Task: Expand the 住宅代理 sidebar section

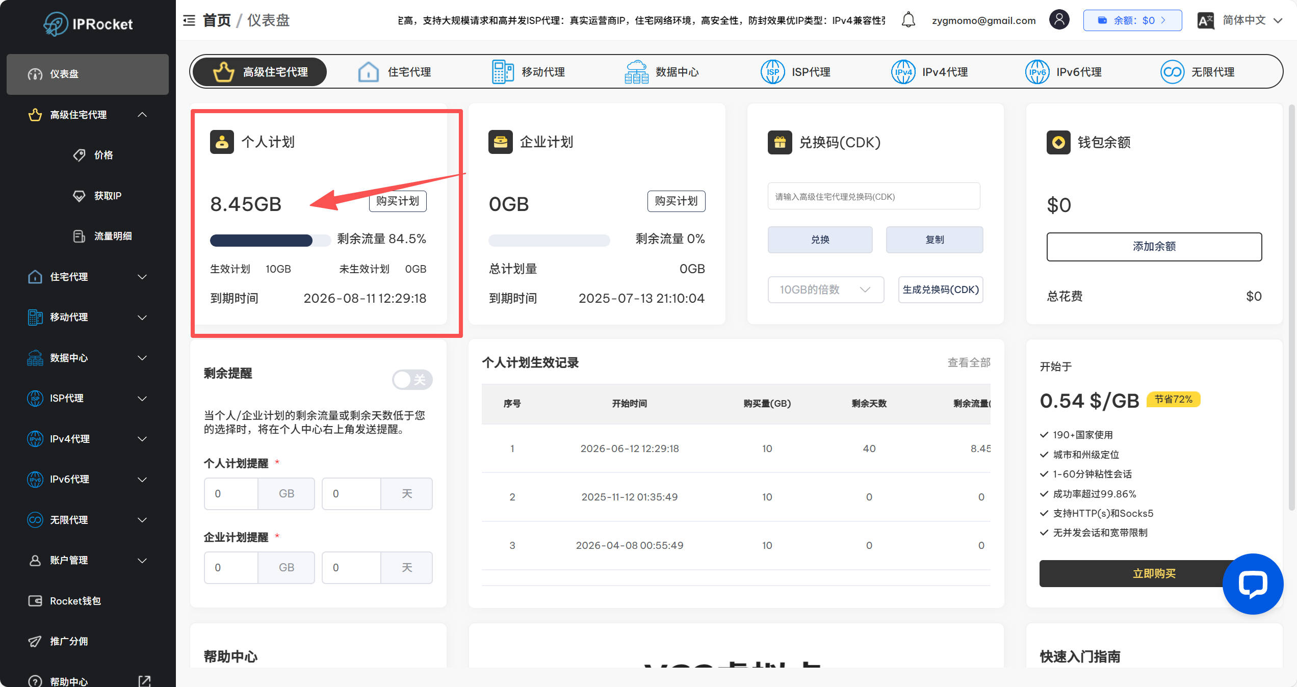Action: pos(142,277)
